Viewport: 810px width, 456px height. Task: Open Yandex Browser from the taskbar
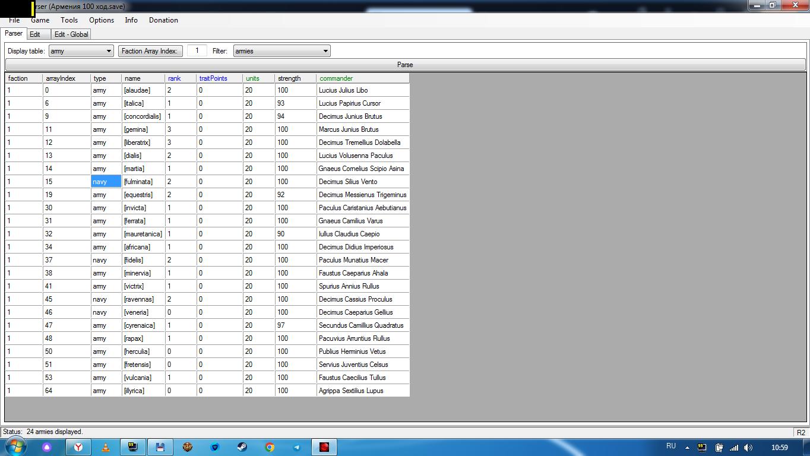[x=78, y=447]
